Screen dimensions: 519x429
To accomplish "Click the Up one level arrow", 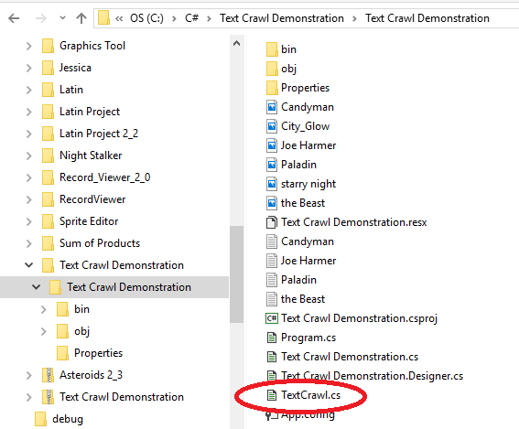I will coord(81,18).
